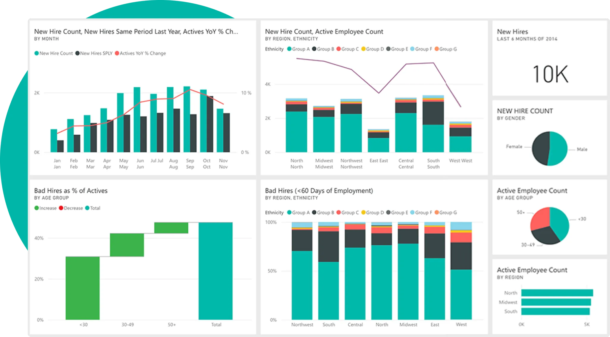Click Group C legend in New Hire Count by Region

(x=348, y=49)
